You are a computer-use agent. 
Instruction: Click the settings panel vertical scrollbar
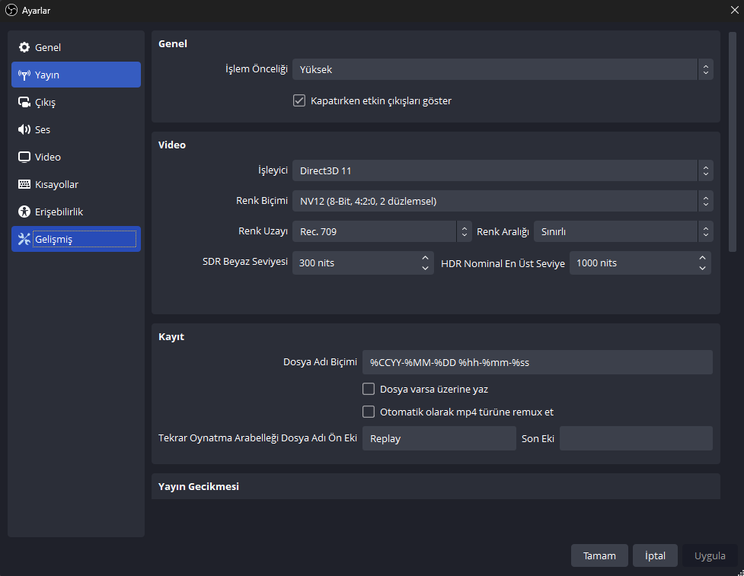pos(733,142)
